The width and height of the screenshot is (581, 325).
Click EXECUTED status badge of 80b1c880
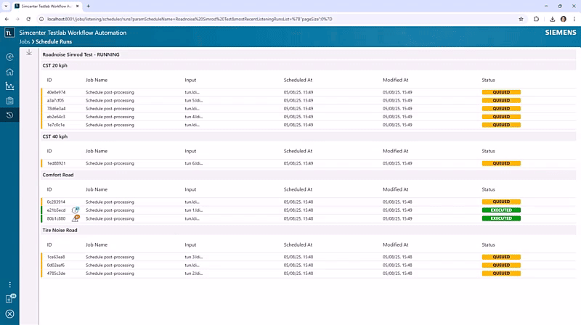[501, 218]
